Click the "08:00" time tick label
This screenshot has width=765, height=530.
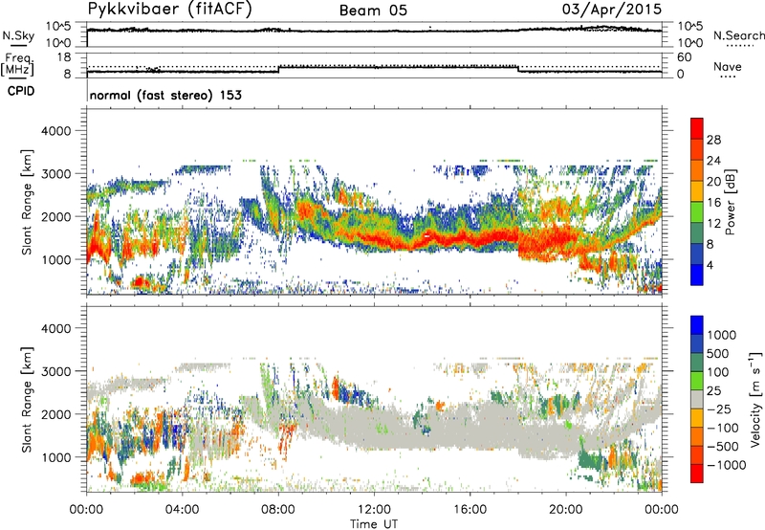click(278, 510)
